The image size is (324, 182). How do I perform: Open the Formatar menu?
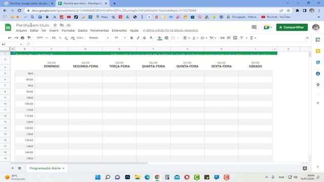point(68,30)
